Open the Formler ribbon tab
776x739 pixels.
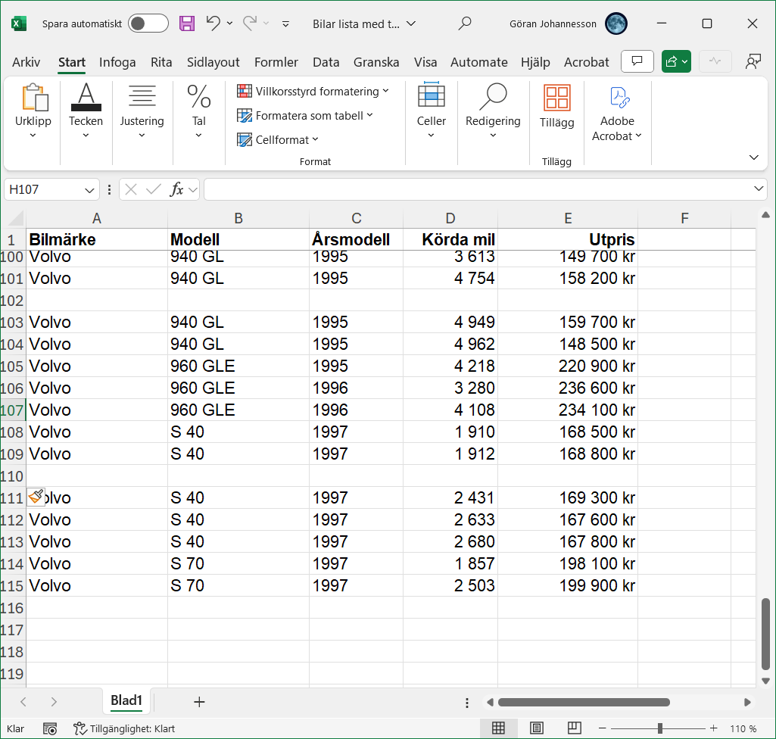[276, 62]
